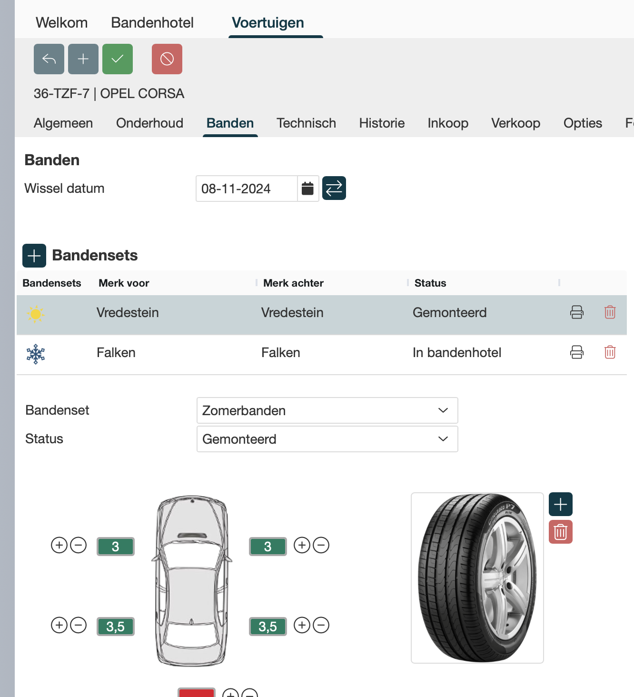Delete the Falken tire set row

610,352
